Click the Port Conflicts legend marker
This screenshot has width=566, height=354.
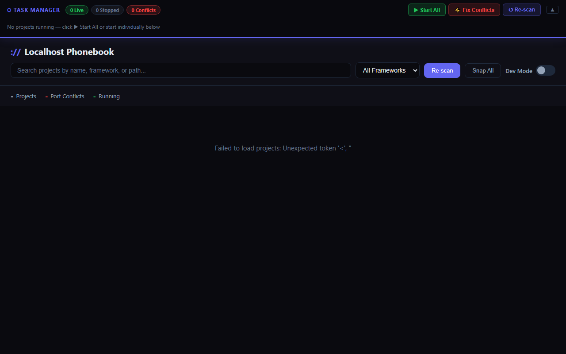[46, 96]
